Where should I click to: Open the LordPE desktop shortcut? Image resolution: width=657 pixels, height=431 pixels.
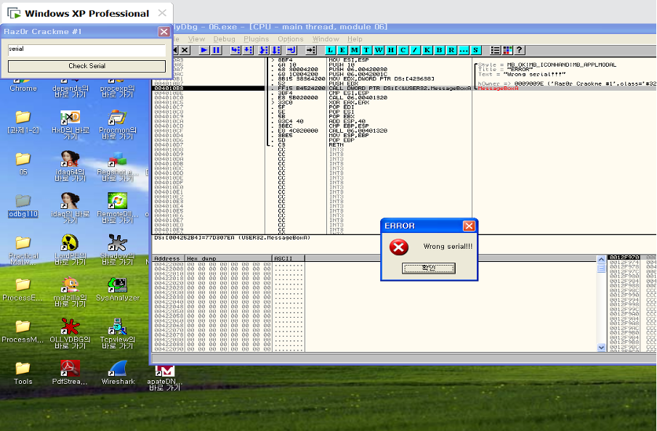pos(70,250)
